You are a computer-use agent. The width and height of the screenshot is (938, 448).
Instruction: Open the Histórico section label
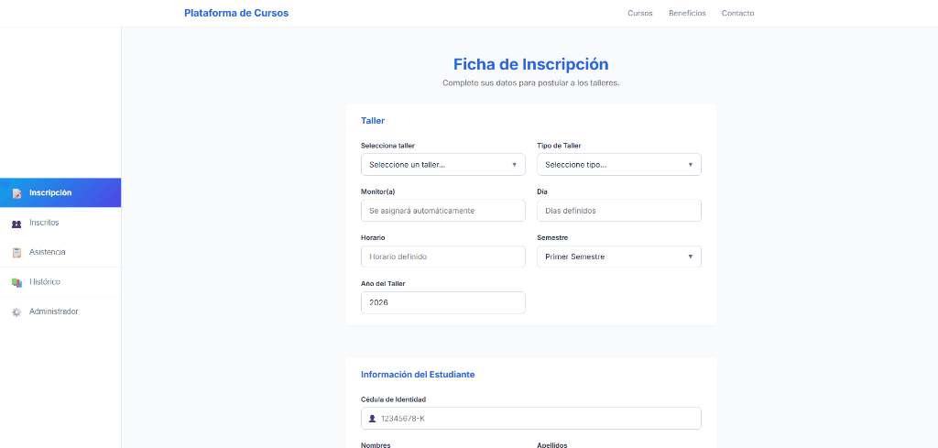[x=45, y=282]
